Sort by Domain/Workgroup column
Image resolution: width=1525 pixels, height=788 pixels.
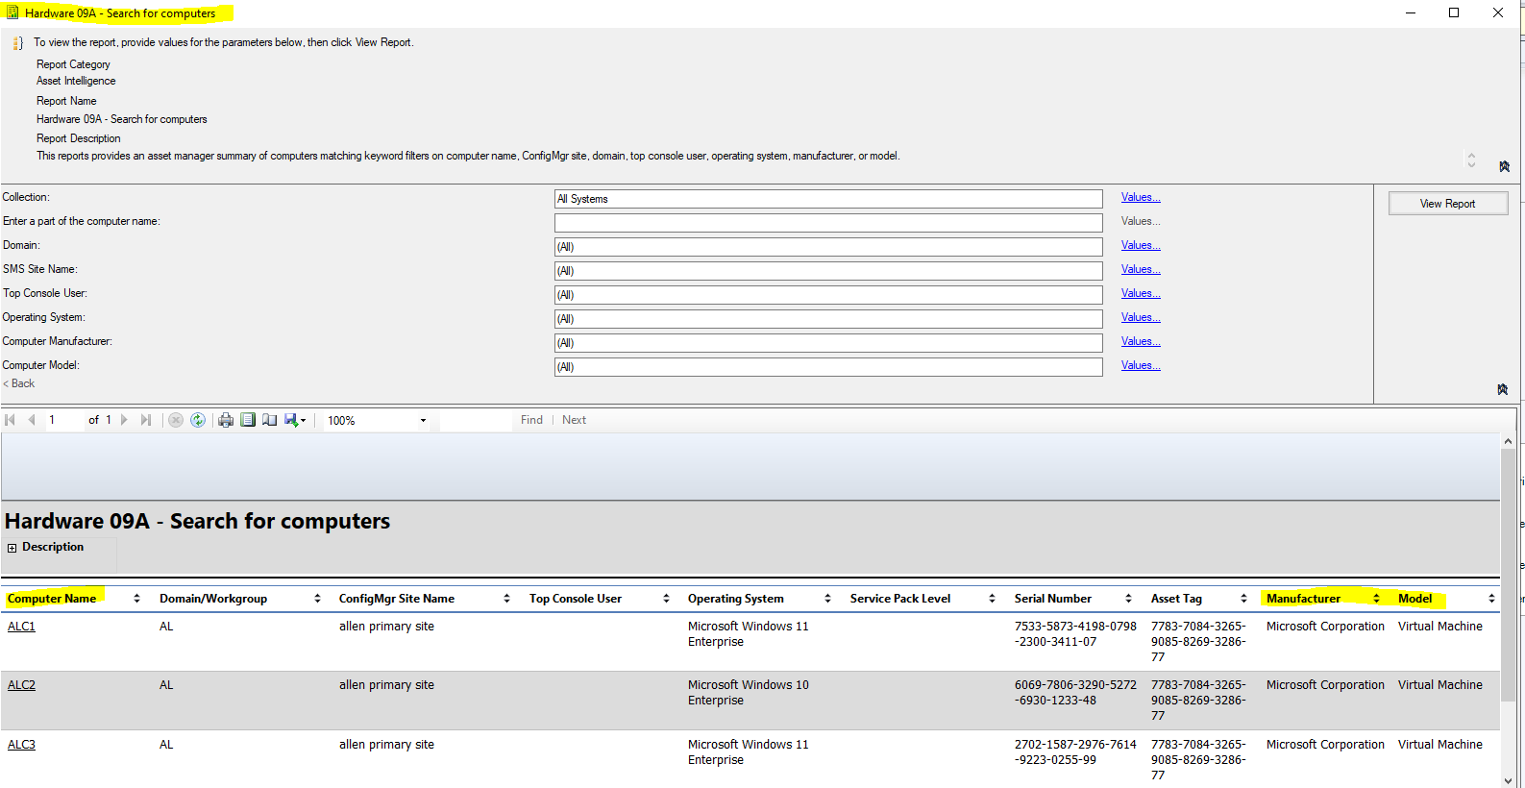[x=317, y=599]
